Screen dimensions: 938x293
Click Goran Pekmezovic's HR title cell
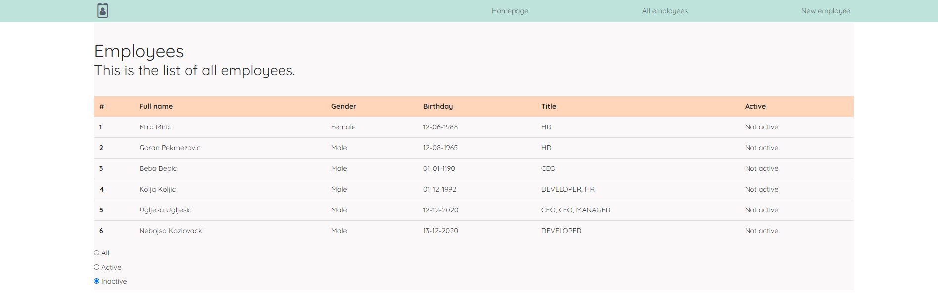[546, 148]
